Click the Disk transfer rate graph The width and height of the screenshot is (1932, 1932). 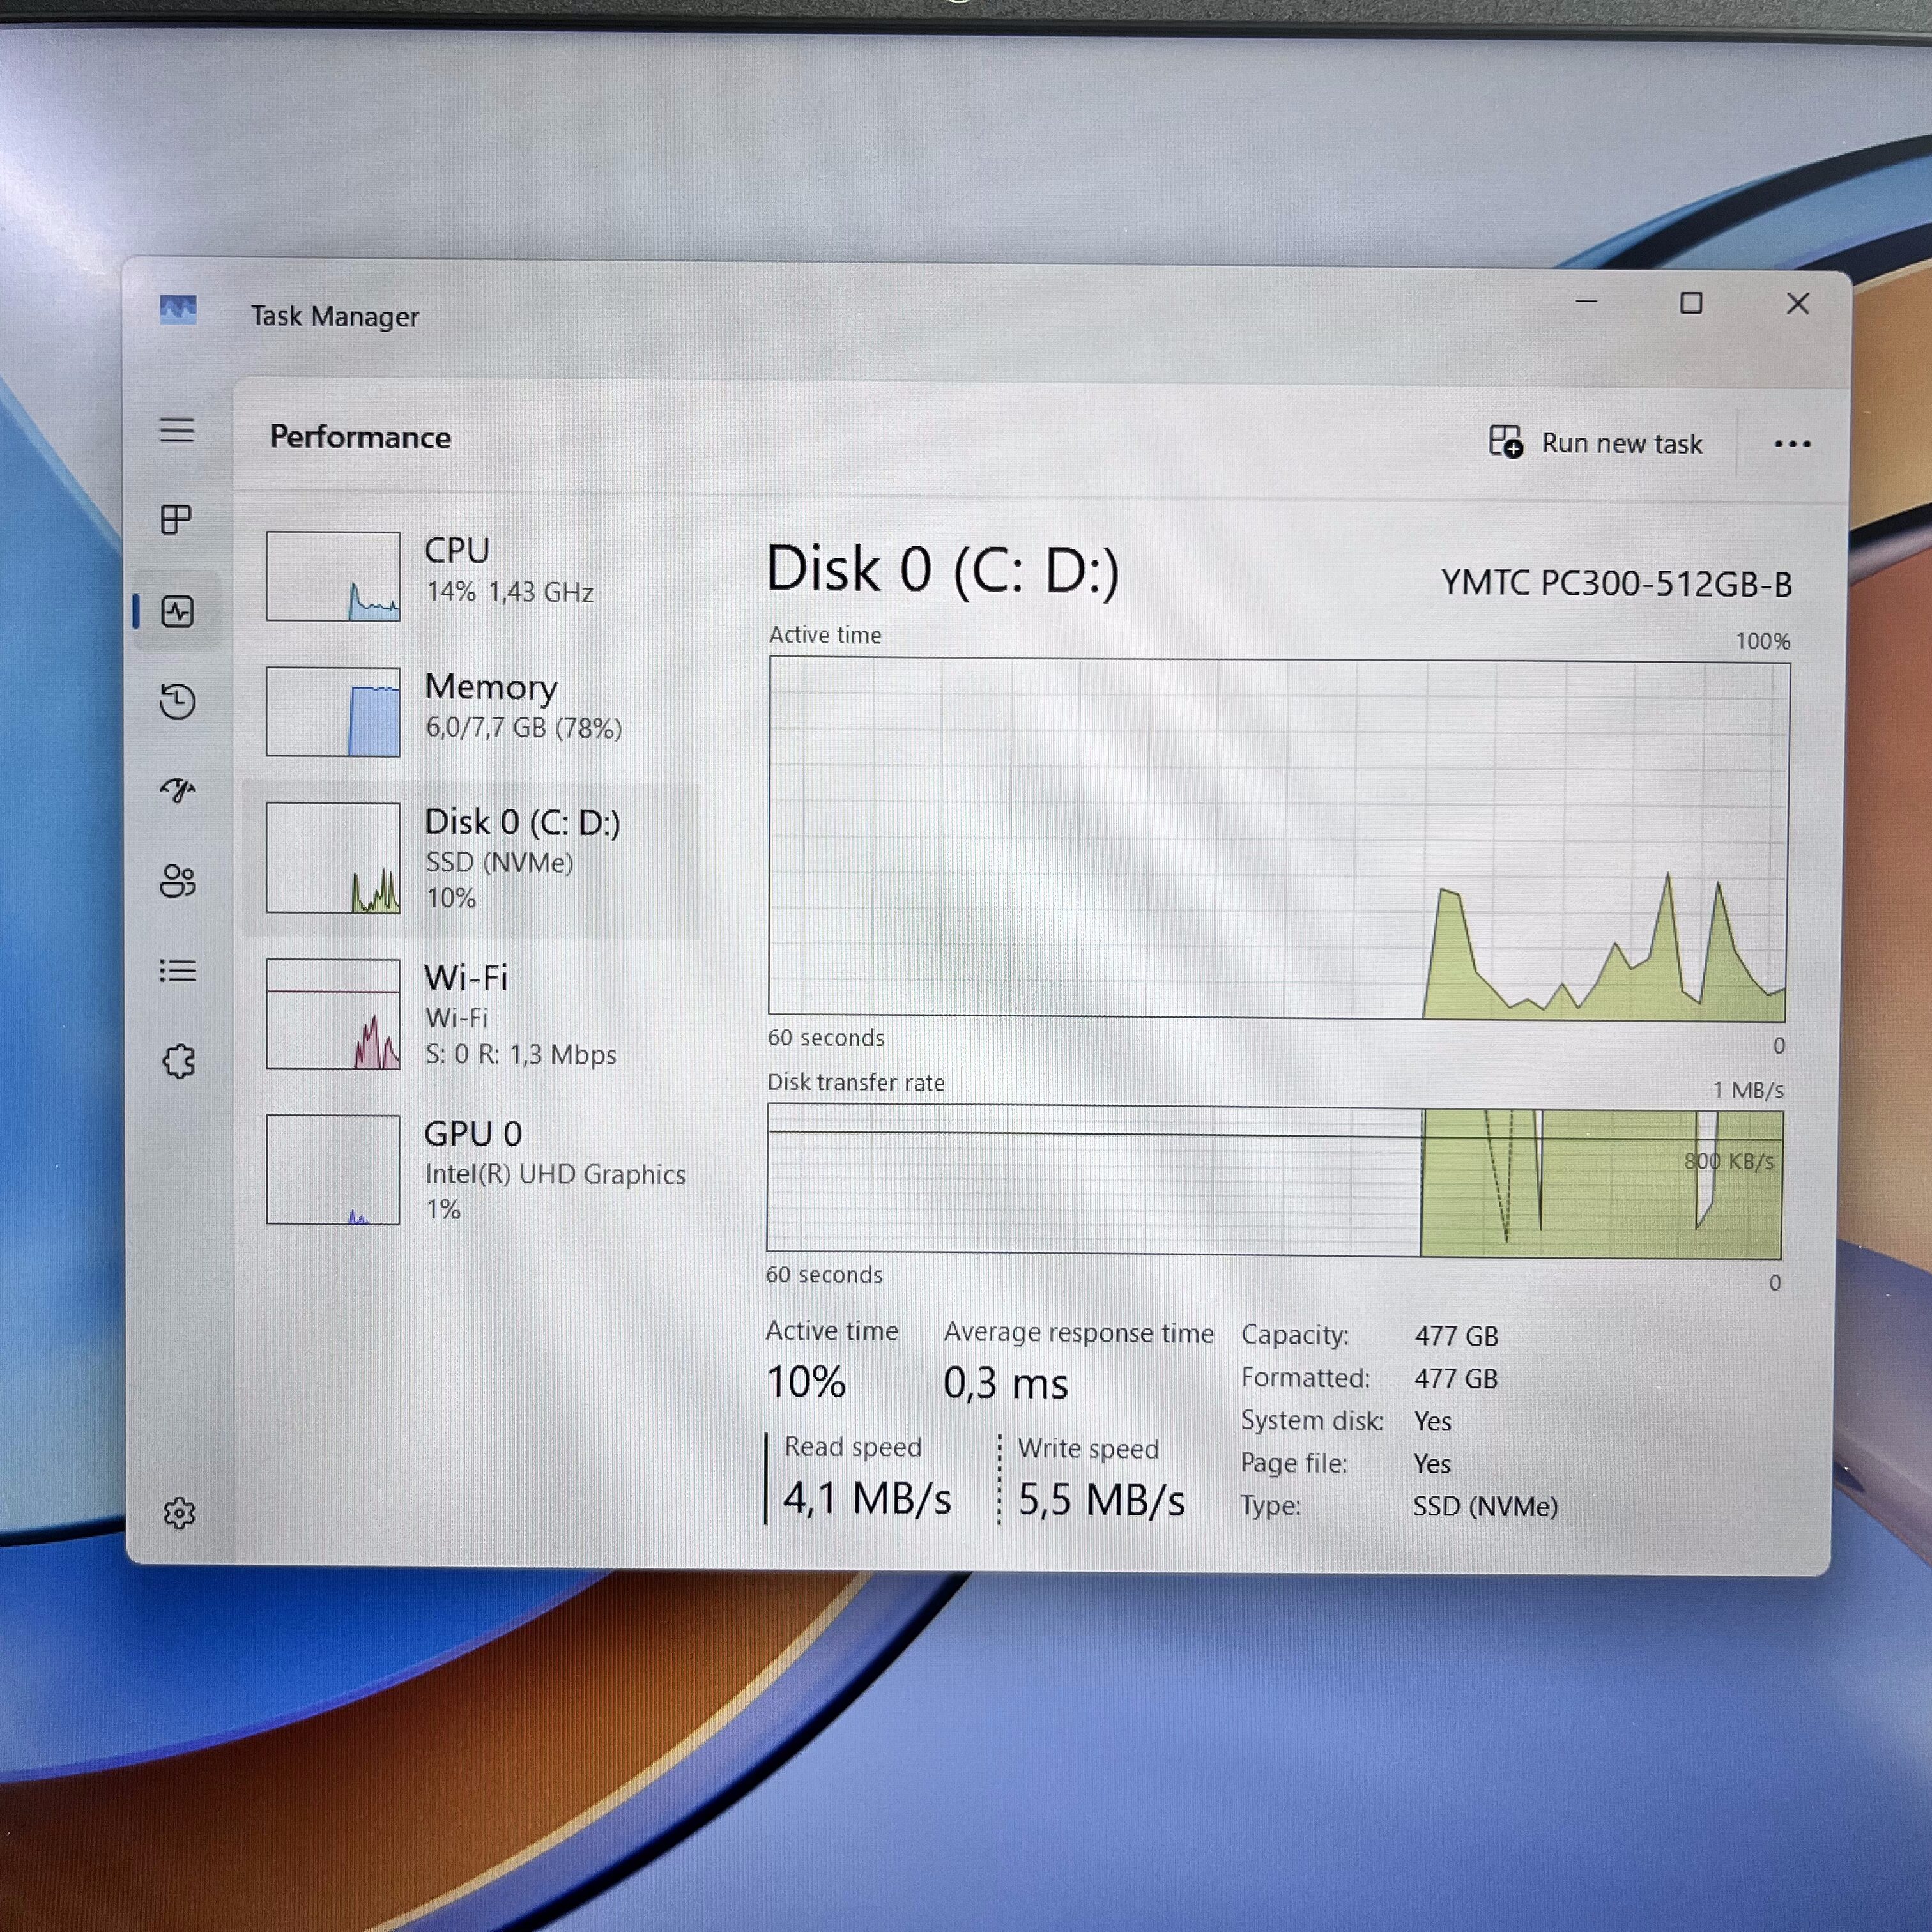1274,1181
